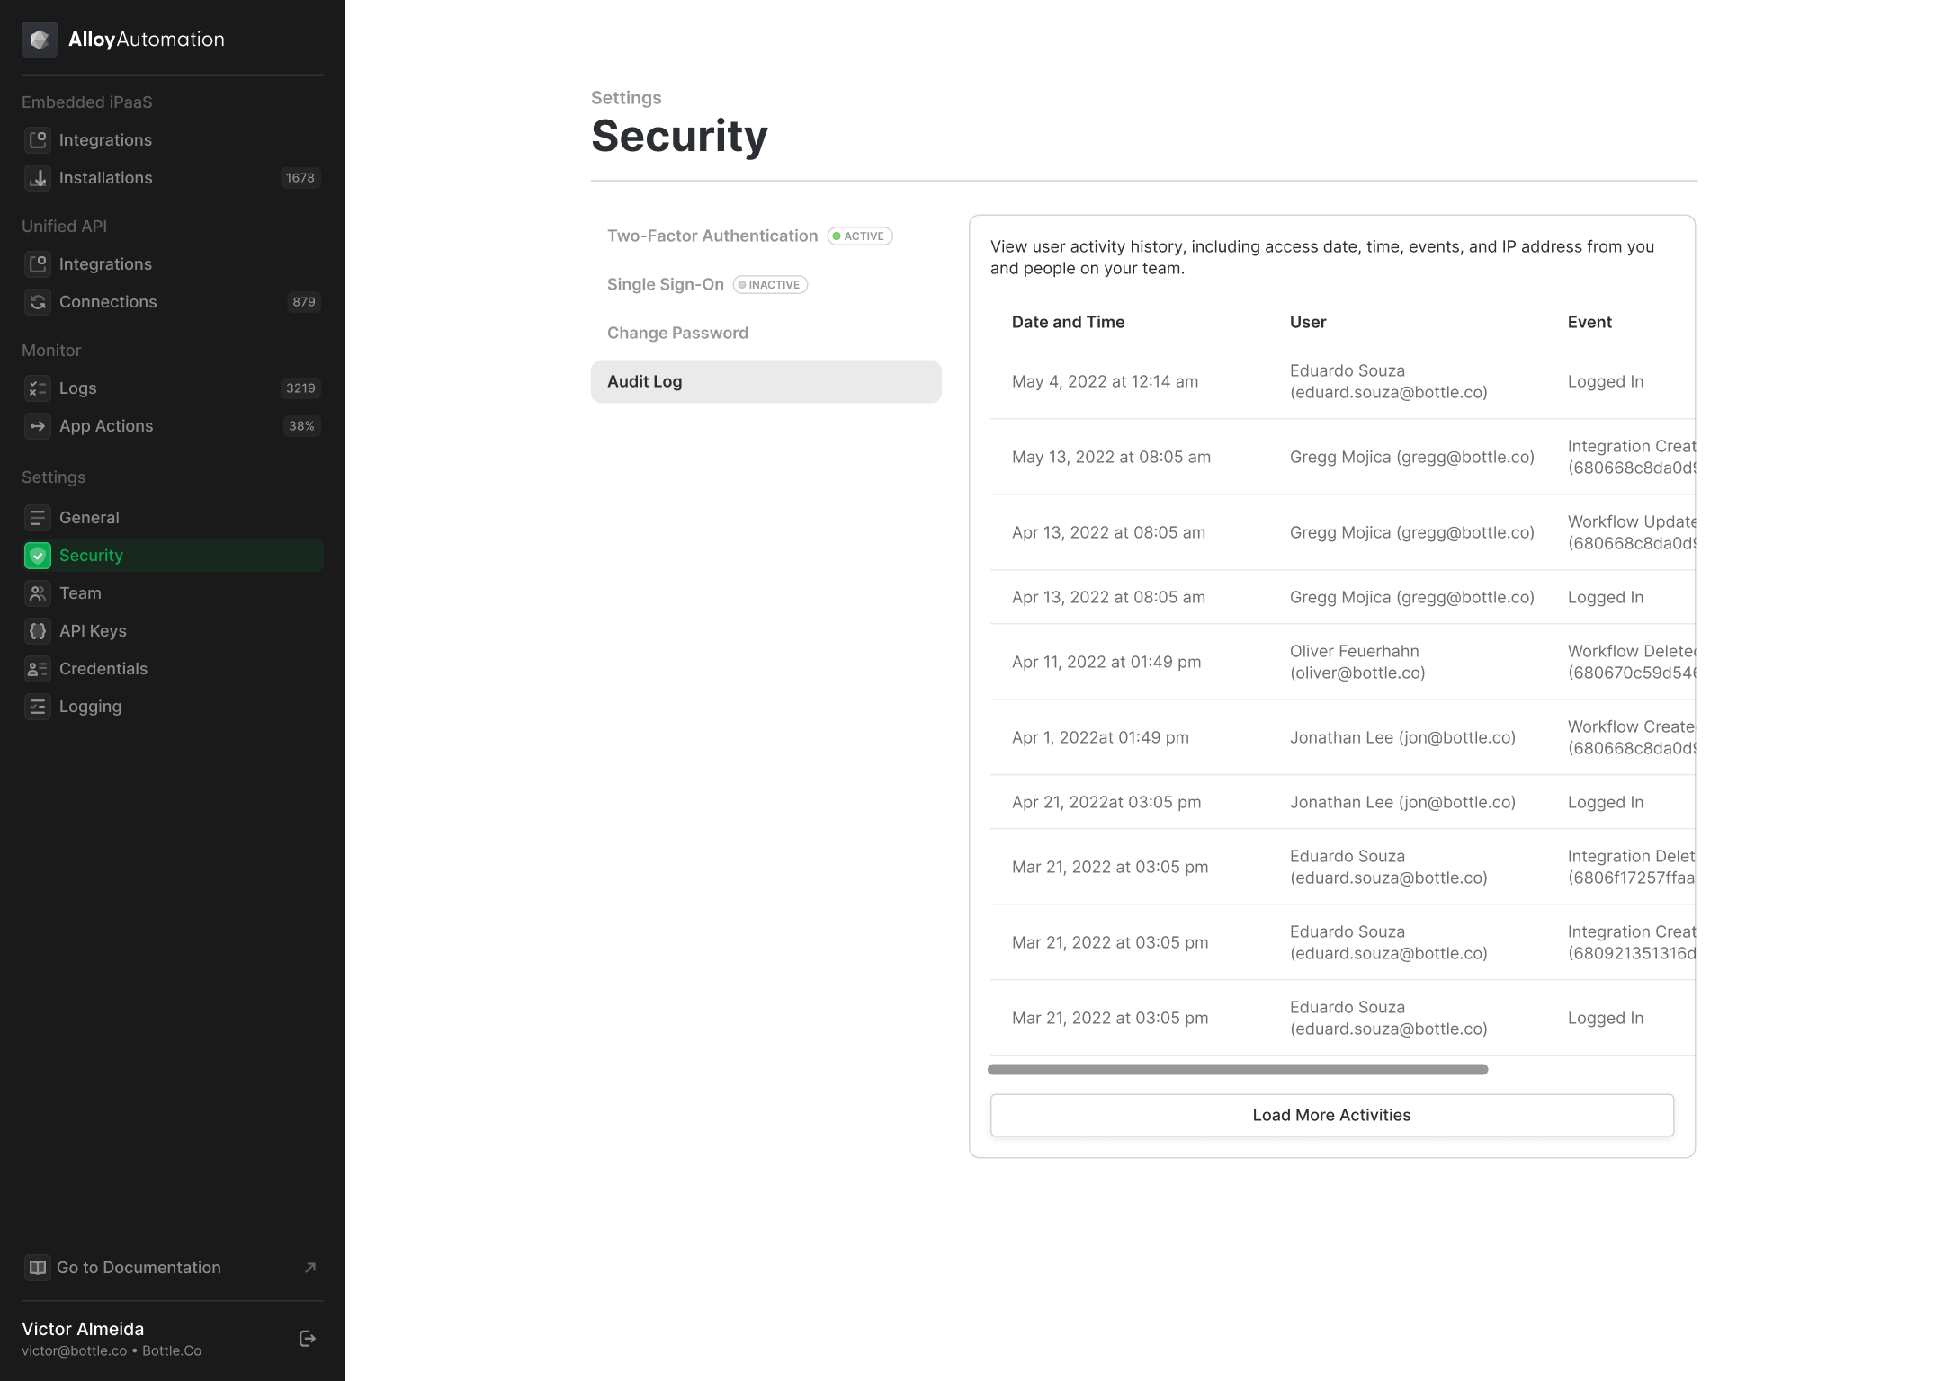Select the Team people icon

(38, 593)
